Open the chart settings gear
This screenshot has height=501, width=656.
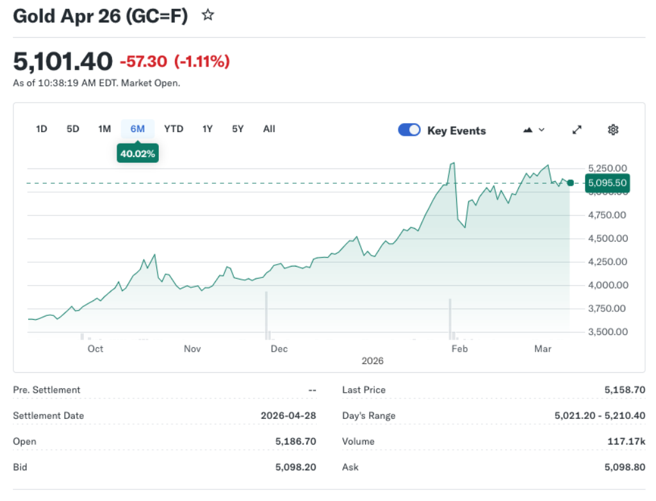coord(613,129)
